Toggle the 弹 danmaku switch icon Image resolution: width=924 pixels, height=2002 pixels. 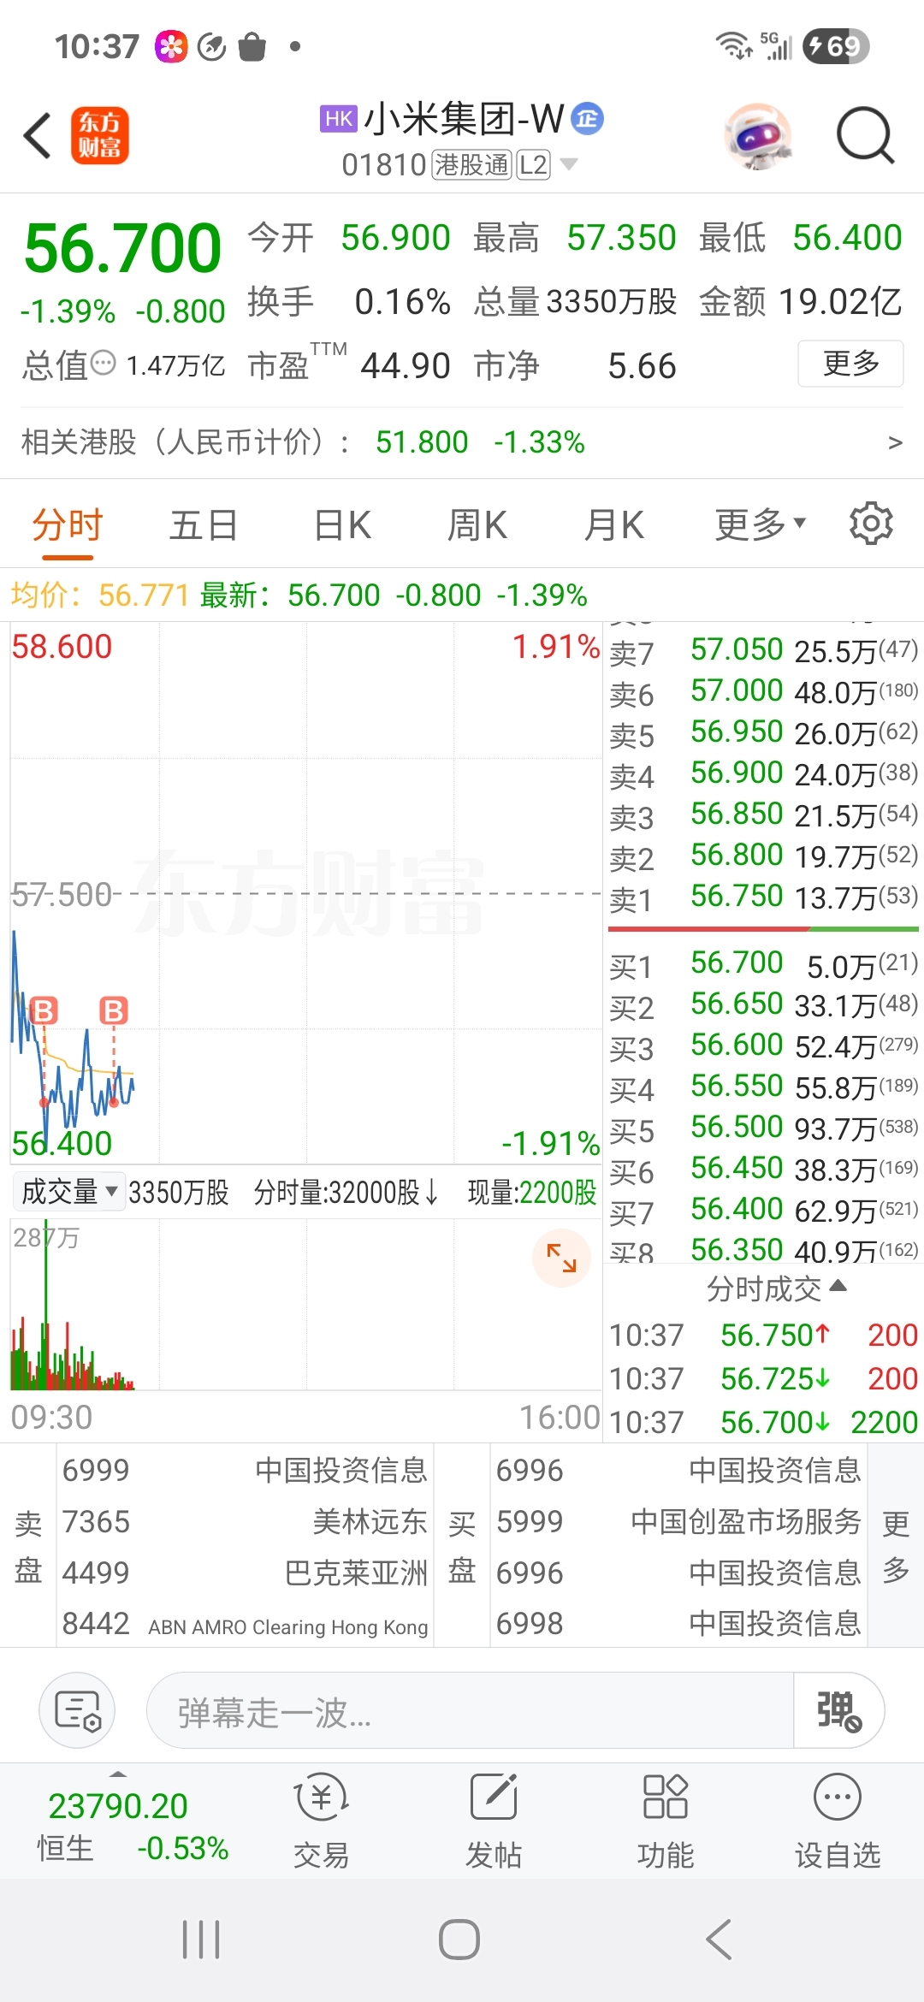(838, 1711)
